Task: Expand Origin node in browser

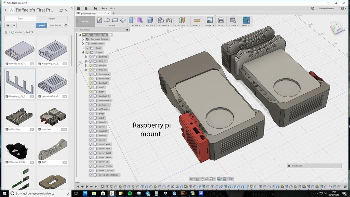Action: coord(83,48)
